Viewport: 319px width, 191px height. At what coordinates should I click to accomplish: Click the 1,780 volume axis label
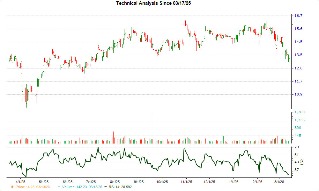tap(300, 112)
